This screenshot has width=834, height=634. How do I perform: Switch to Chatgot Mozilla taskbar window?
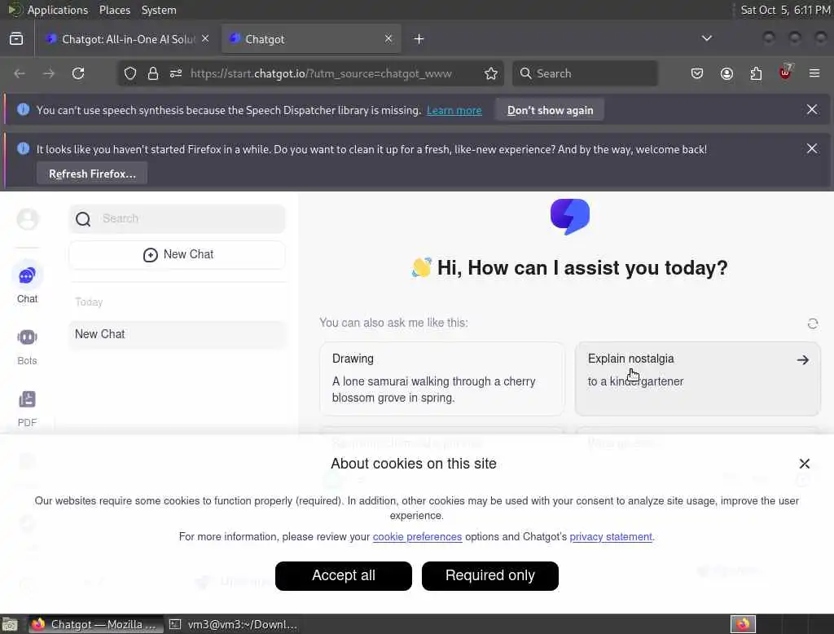[x=94, y=624]
